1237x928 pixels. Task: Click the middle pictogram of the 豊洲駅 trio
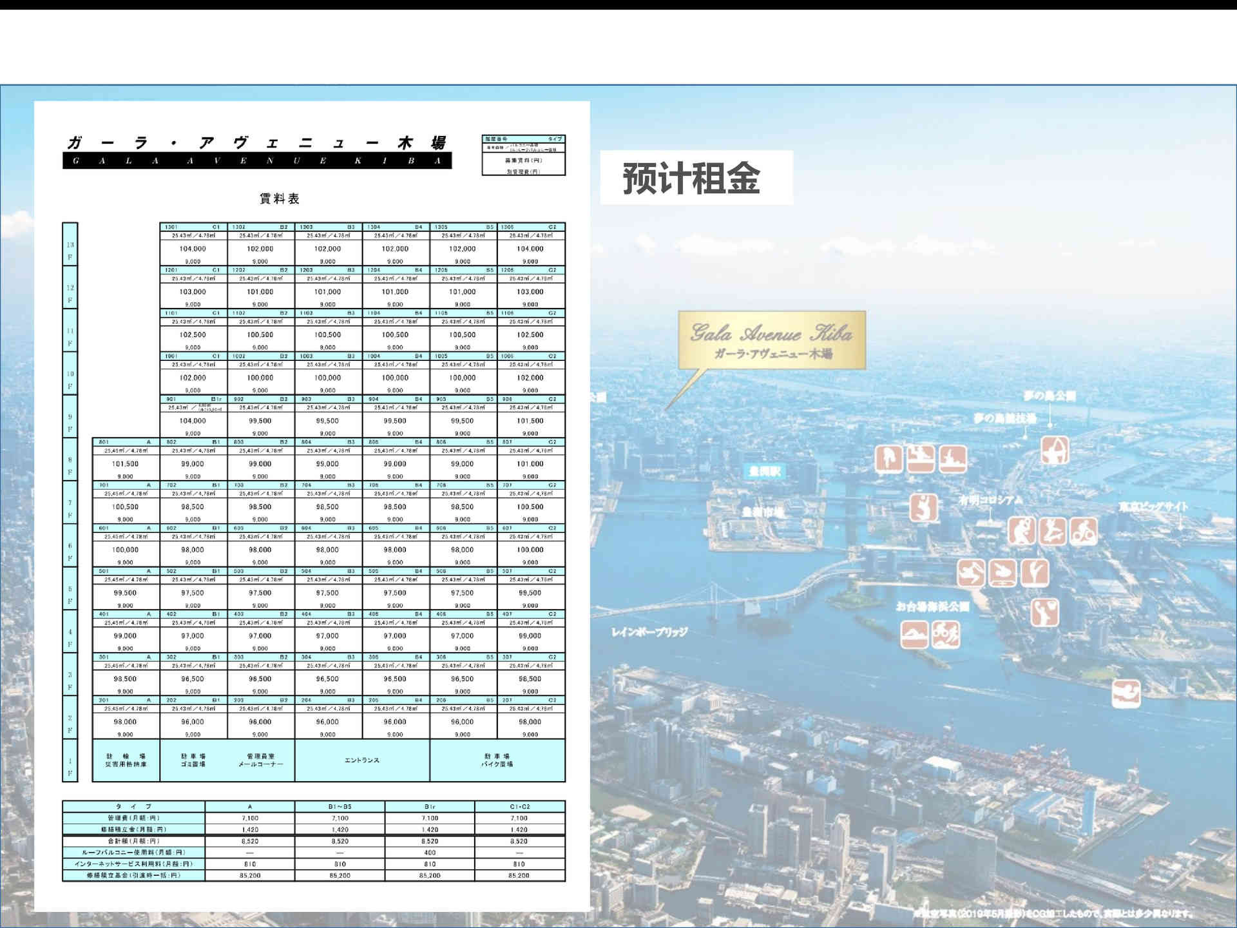click(x=921, y=459)
